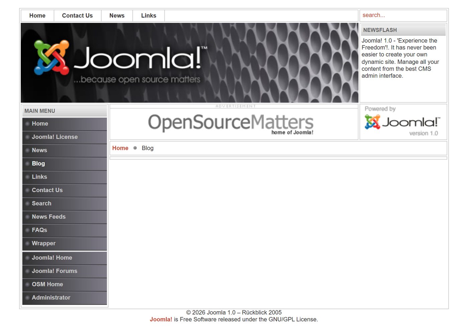Click the Joomla! logo in the header banner
468x332 pixels.
pos(121,62)
